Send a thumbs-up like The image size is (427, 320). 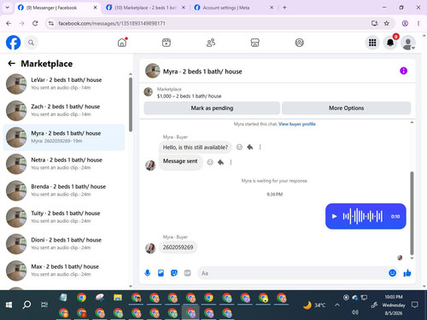(x=407, y=273)
